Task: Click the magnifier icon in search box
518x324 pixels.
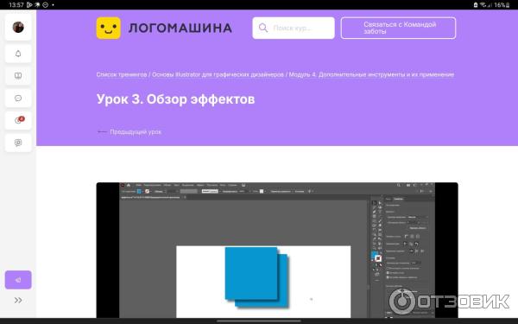Action: click(263, 28)
